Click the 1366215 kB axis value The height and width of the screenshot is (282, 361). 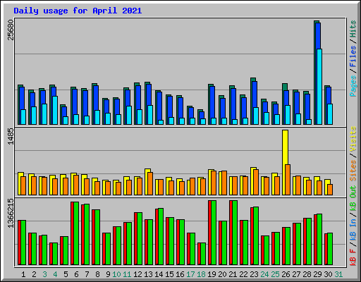[x=11, y=214]
